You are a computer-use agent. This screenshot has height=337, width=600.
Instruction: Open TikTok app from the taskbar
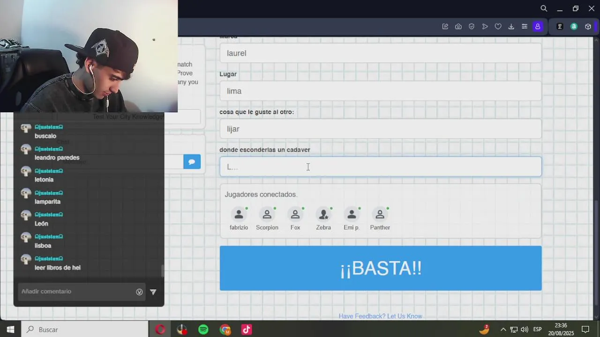tap(247, 330)
